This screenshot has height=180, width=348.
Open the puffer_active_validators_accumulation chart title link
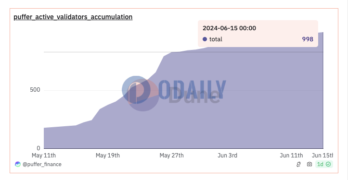[x=73, y=17]
